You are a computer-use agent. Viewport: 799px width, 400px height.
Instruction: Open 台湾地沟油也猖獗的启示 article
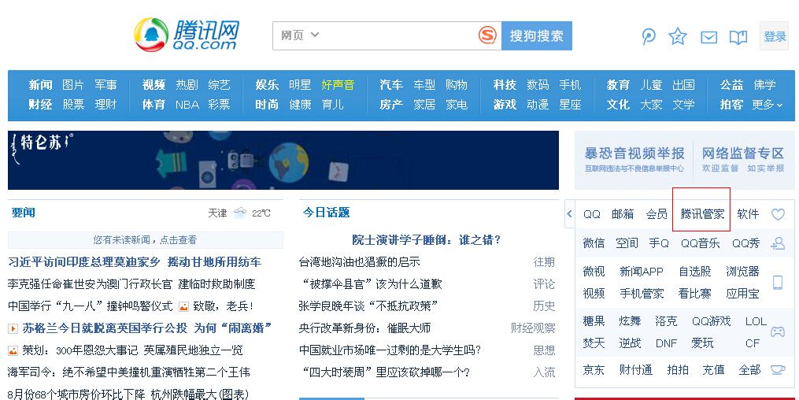tap(359, 262)
